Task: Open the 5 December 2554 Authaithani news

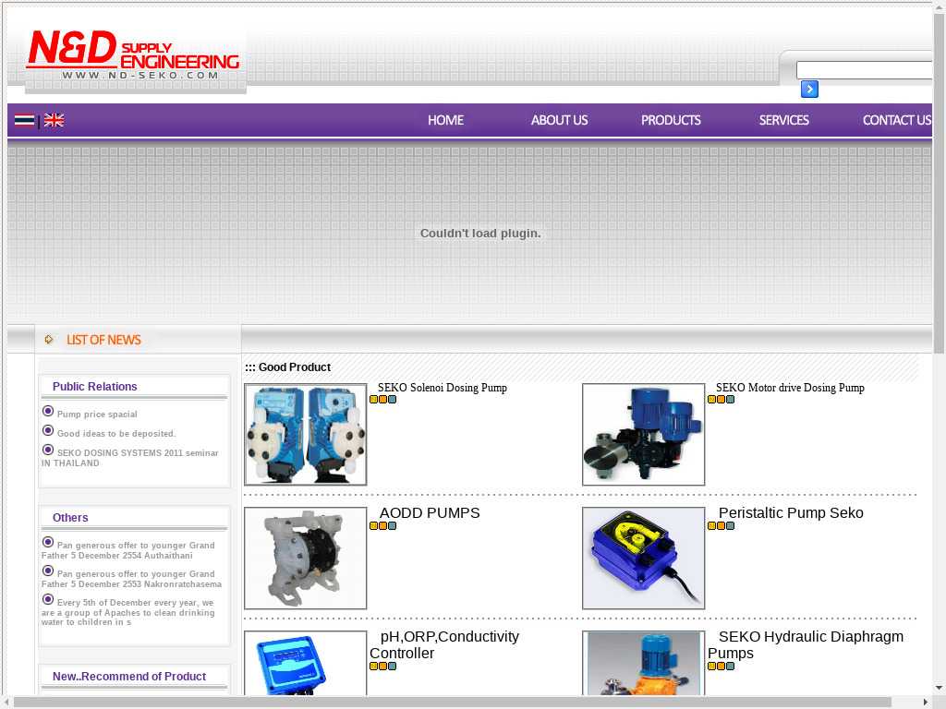Action: [127, 550]
